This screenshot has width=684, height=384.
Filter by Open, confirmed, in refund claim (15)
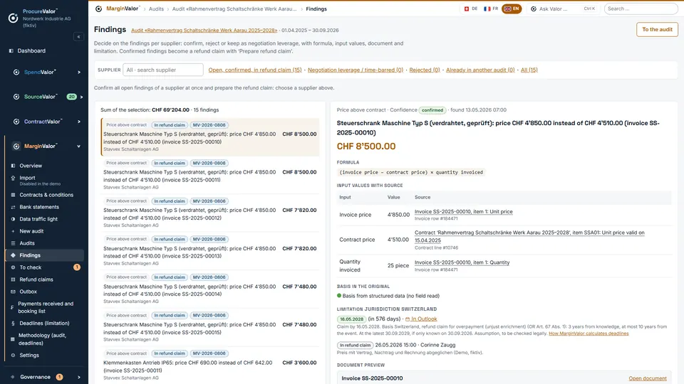pyautogui.click(x=255, y=70)
